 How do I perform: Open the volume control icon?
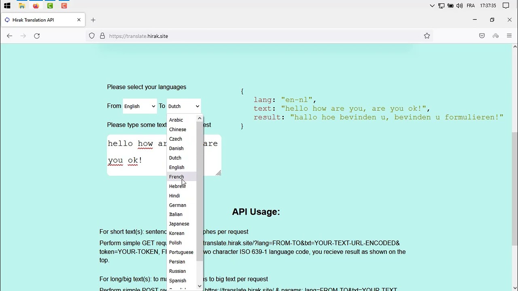pyautogui.click(x=459, y=6)
